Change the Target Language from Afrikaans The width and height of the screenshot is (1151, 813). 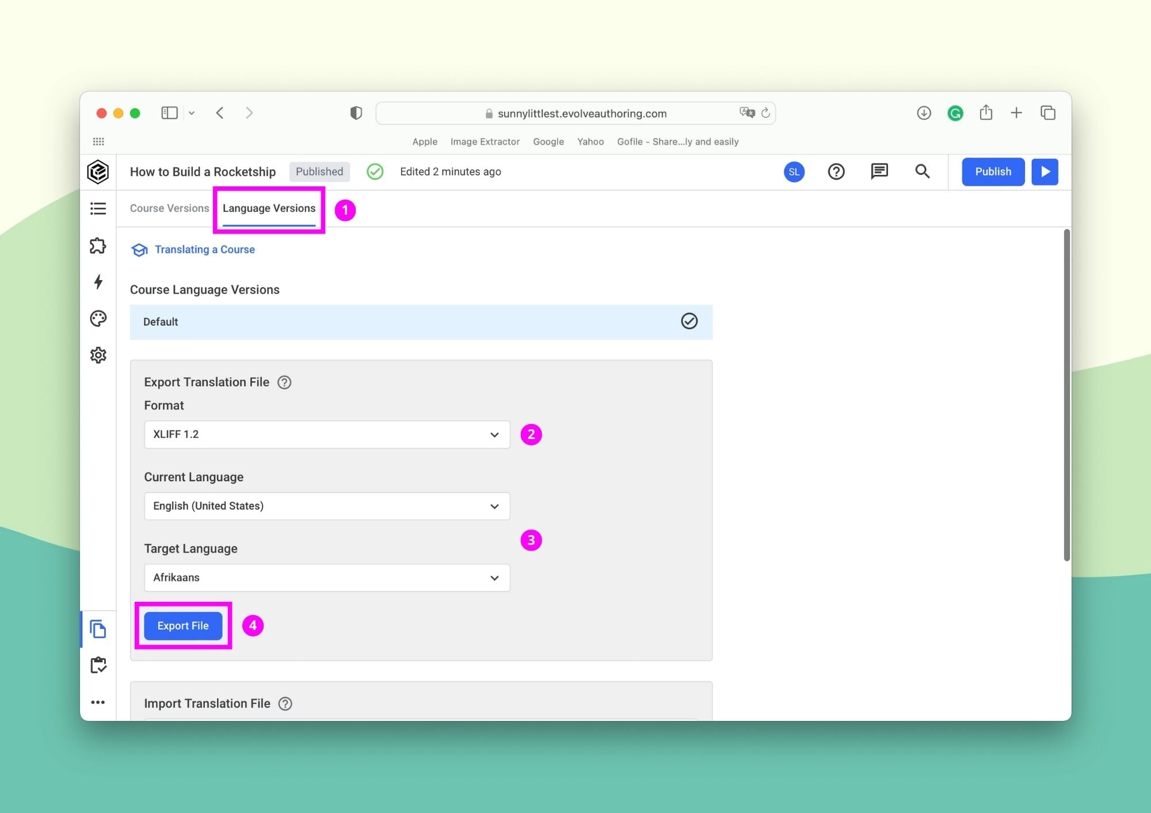click(x=326, y=578)
